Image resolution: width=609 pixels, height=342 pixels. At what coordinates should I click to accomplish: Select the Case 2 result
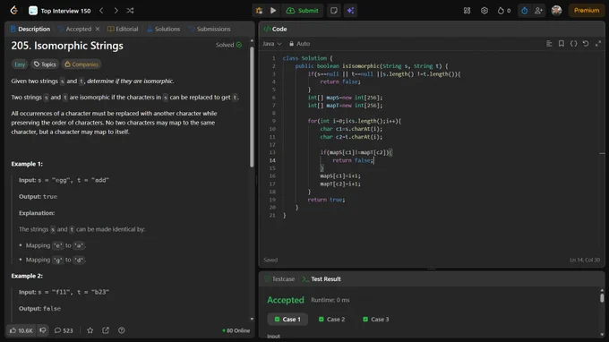click(x=331, y=320)
